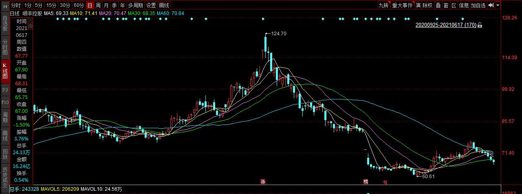Close the data info panel with X
522x194 pixels.
coord(30,20)
